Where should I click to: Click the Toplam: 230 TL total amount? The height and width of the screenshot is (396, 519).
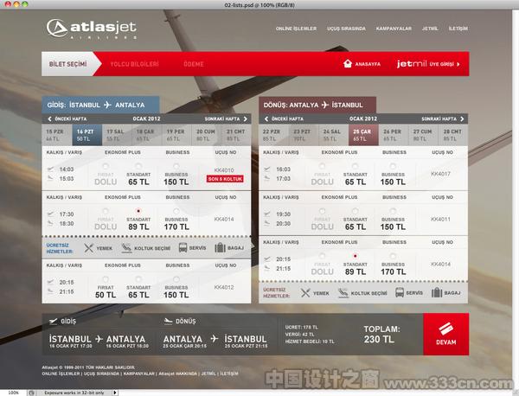click(x=381, y=334)
